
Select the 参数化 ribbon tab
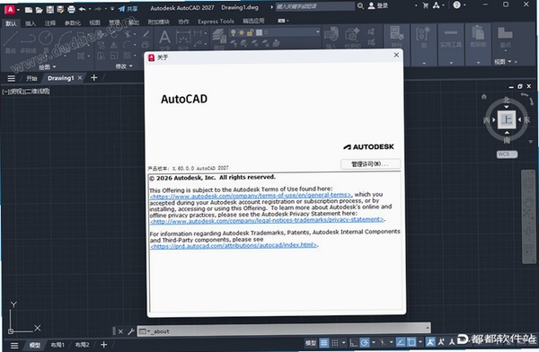coord(73,23)
